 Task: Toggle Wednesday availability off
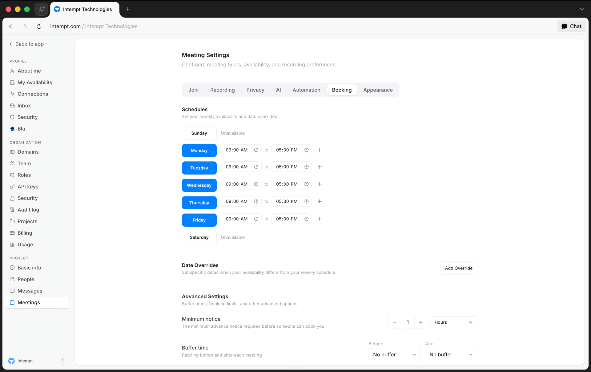199,185
